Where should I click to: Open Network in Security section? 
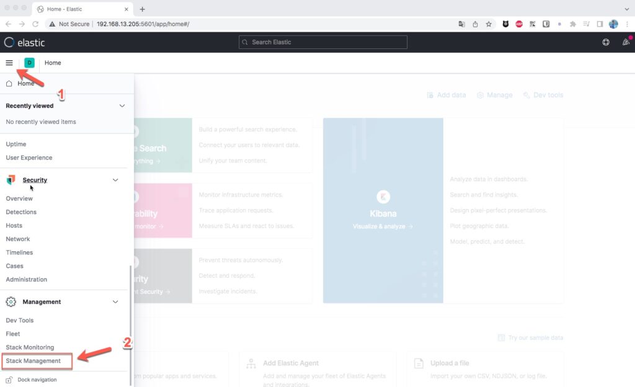(x=18, y=239)
